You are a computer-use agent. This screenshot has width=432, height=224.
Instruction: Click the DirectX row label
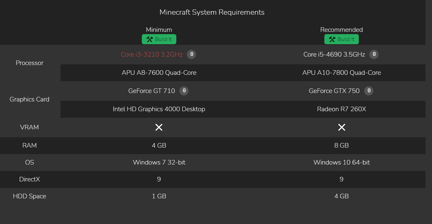pyautogui.click(x=30, y=179)
